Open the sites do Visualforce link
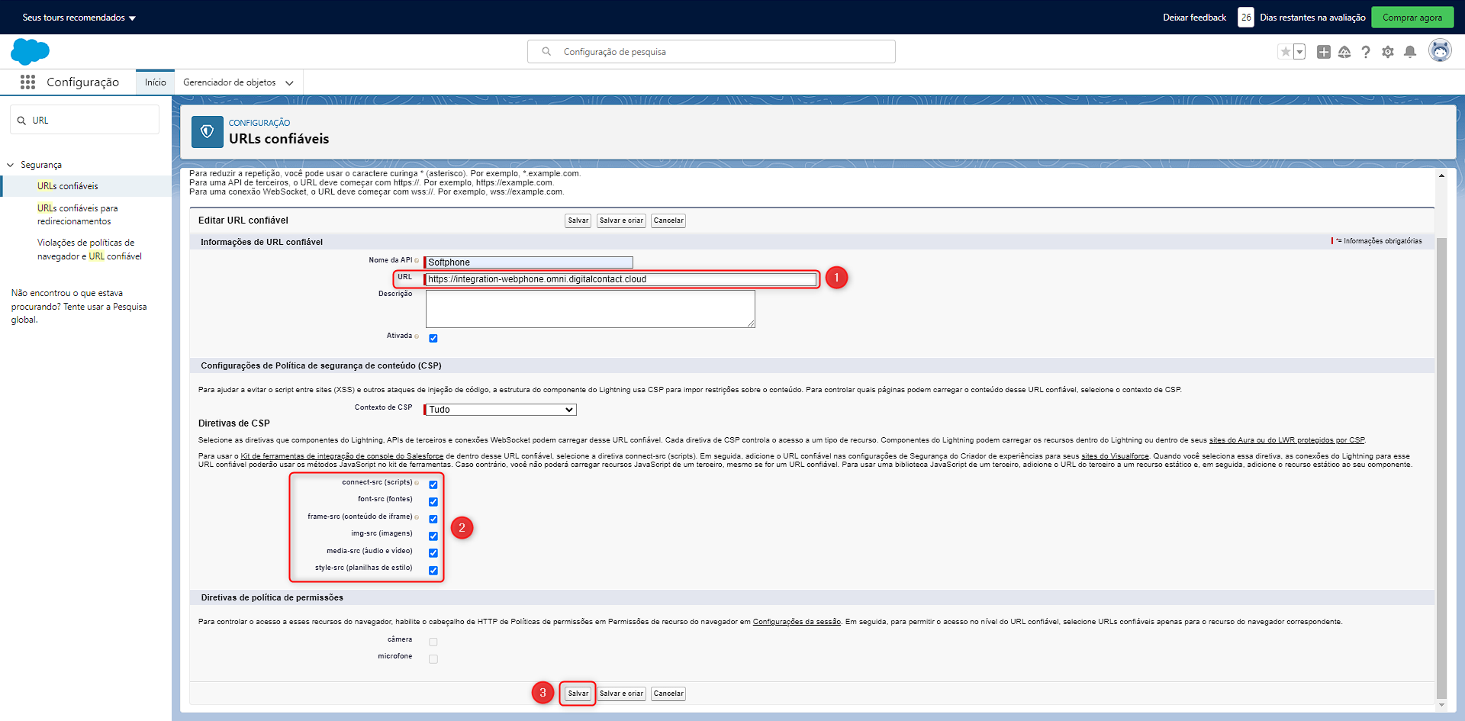This screenshot has width=1465, height=721. (x=1115, y=456)
